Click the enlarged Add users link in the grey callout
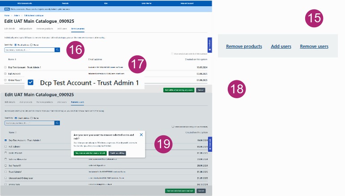Image resolution: width=345 pixels, height=196 pixels. pyautogui.click(x=281, y=46)
